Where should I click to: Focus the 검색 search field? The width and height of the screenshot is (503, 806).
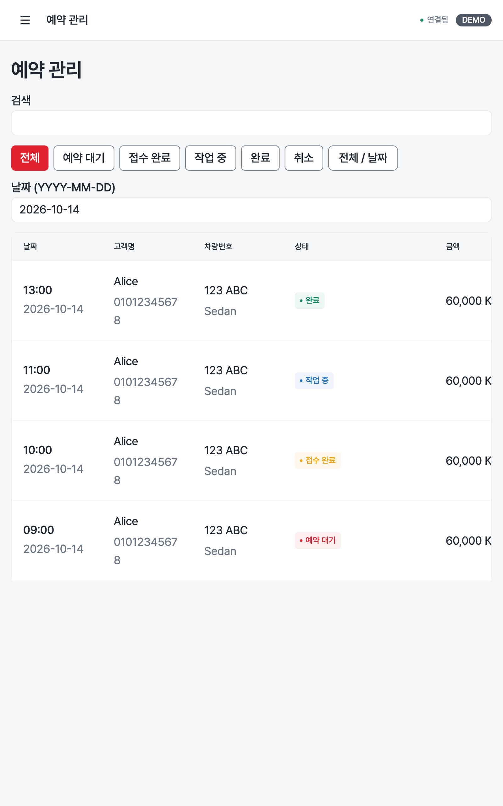point(251,123)
